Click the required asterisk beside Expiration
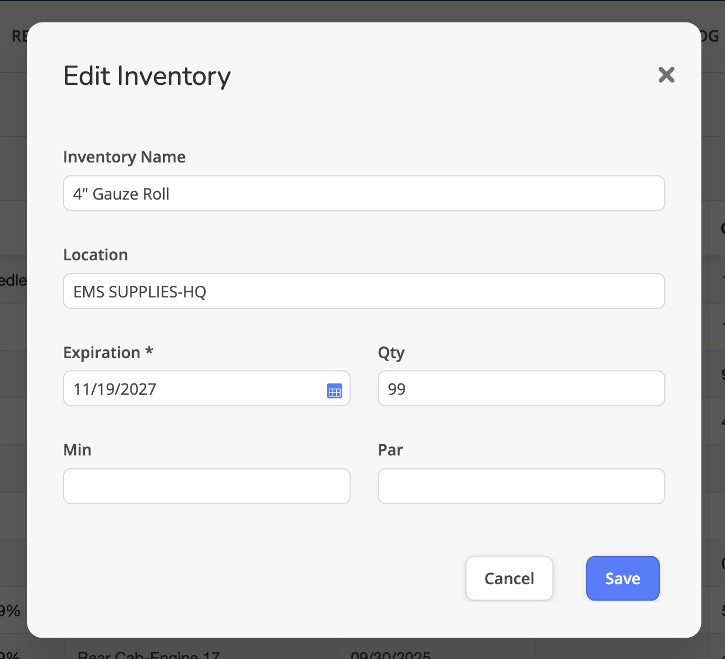This screenshot has width=725, height=659. pyautogui.click(x=149, y=350)
